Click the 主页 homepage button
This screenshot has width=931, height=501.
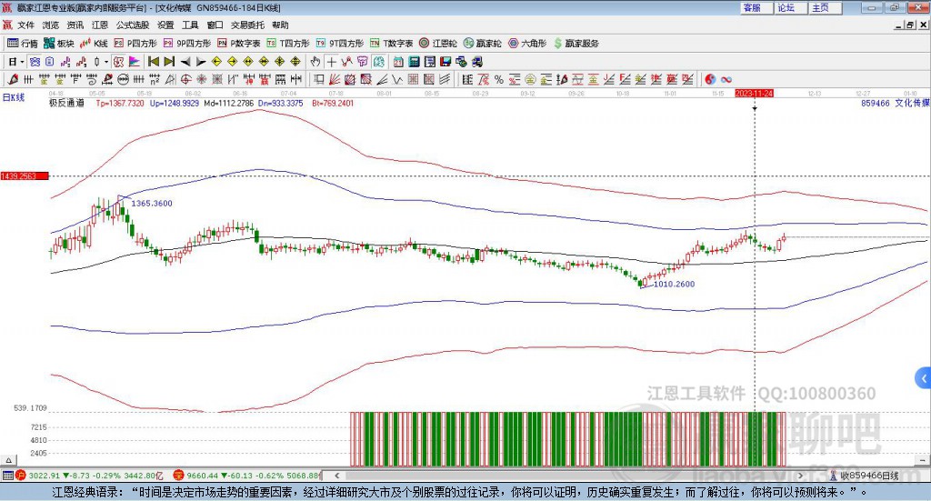click(x=820, y=7)
